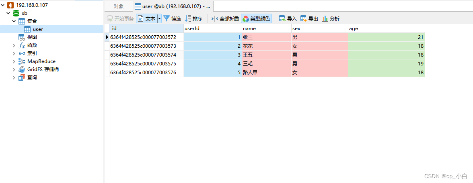This screenshot has width=473, height=183.
Task: Click the 导入 import button
Action: [288, 18]
